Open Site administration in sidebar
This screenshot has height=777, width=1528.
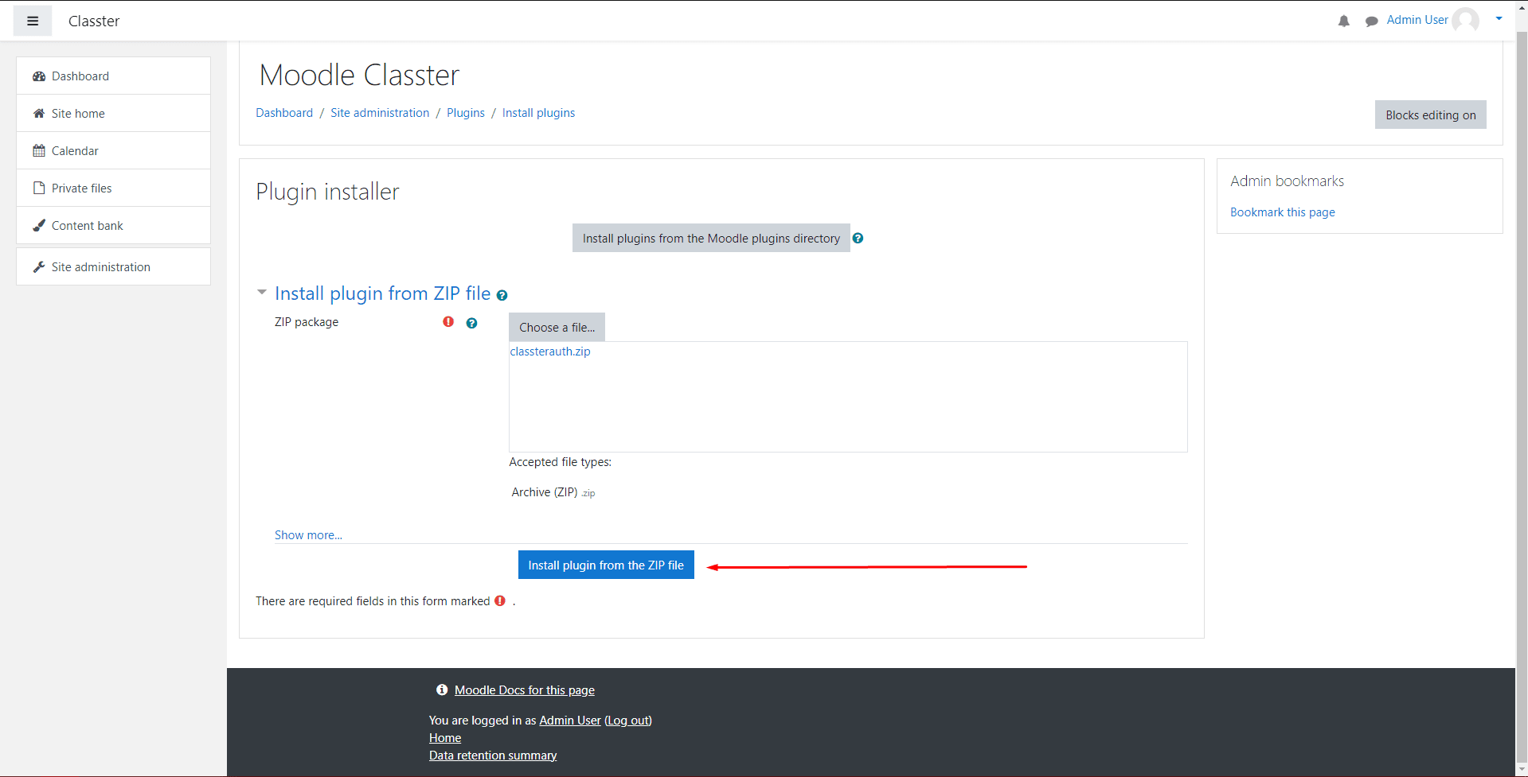pos(113,267)
